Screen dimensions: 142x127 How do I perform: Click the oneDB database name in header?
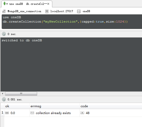click(86, 11)
